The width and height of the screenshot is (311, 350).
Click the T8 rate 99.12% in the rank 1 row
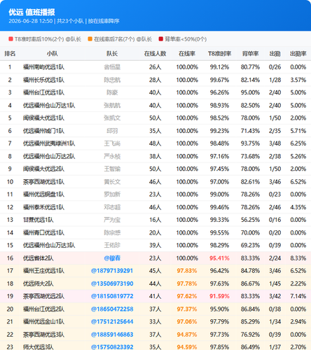coord(219,67)
